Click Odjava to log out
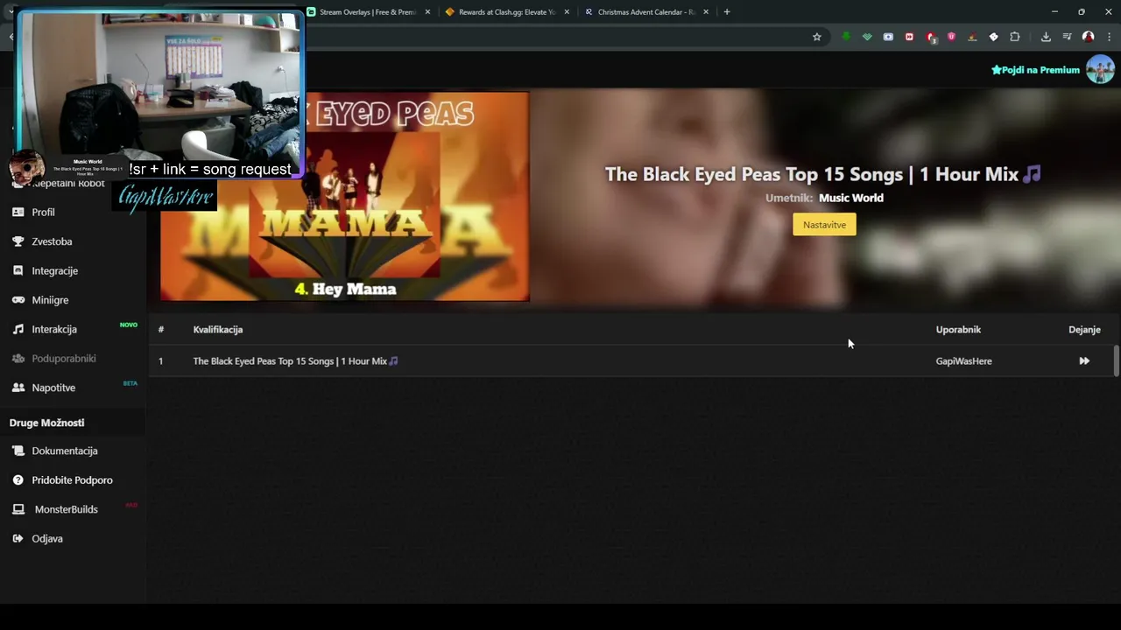 [47, 539]
